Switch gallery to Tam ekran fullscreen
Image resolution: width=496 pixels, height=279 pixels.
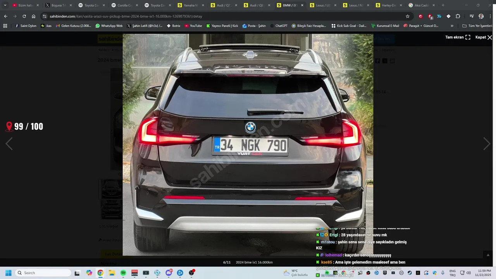click(x=458, y=37)
